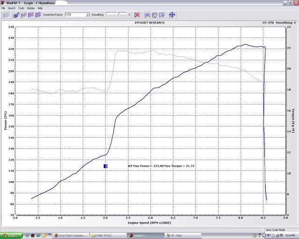The image size is (299, 239).
Task: Open the Search menu
Action: 11,8
